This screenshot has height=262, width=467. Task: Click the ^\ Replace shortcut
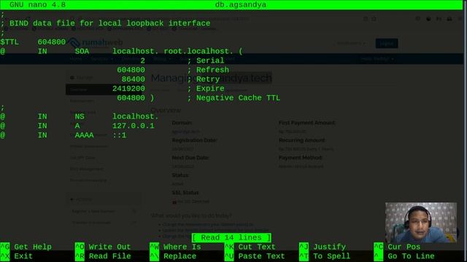[173, 256]
